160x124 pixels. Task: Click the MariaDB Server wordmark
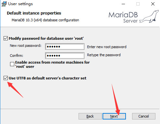[123, 17]
